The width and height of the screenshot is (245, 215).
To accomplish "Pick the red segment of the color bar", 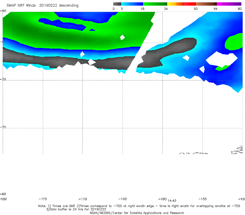I will coord(190,4).
